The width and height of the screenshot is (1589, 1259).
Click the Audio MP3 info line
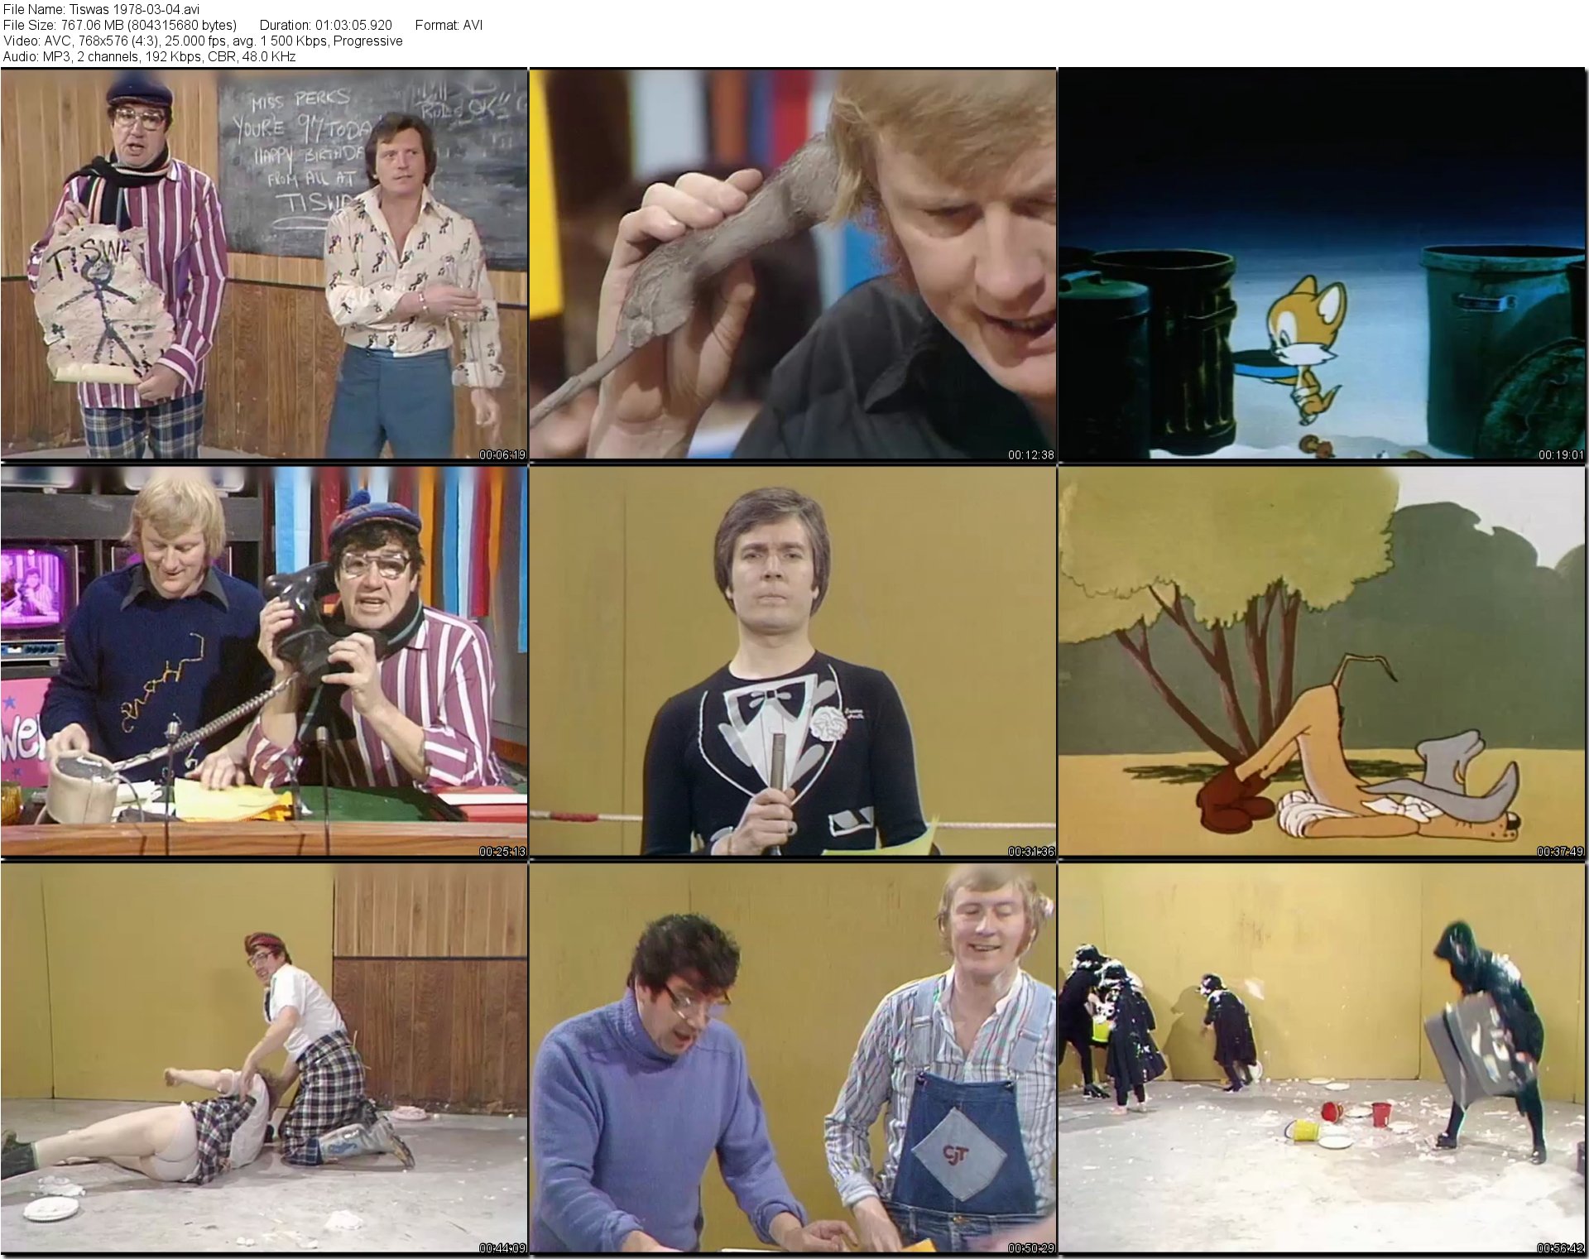tap(149, 56)
